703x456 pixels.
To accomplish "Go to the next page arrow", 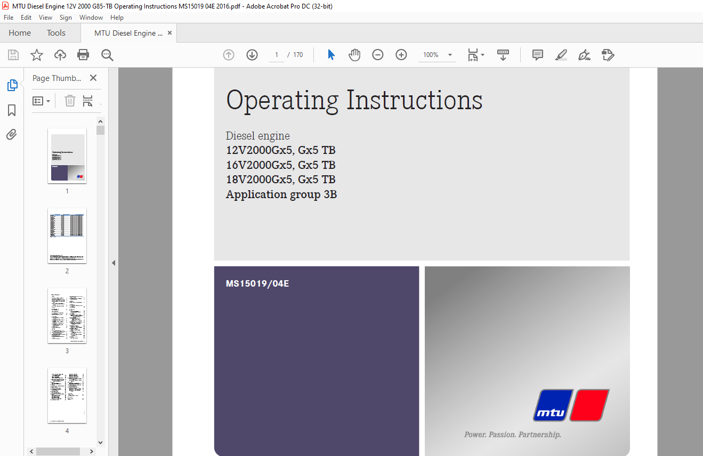I will tap(252, 55).
